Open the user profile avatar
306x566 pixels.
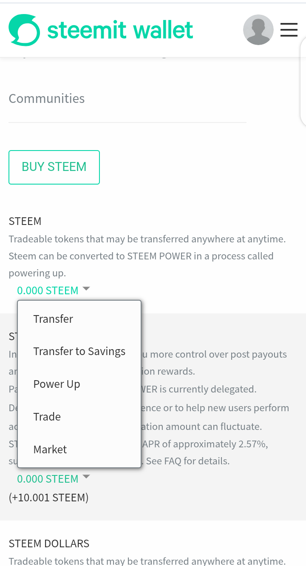tap(258, 30)
